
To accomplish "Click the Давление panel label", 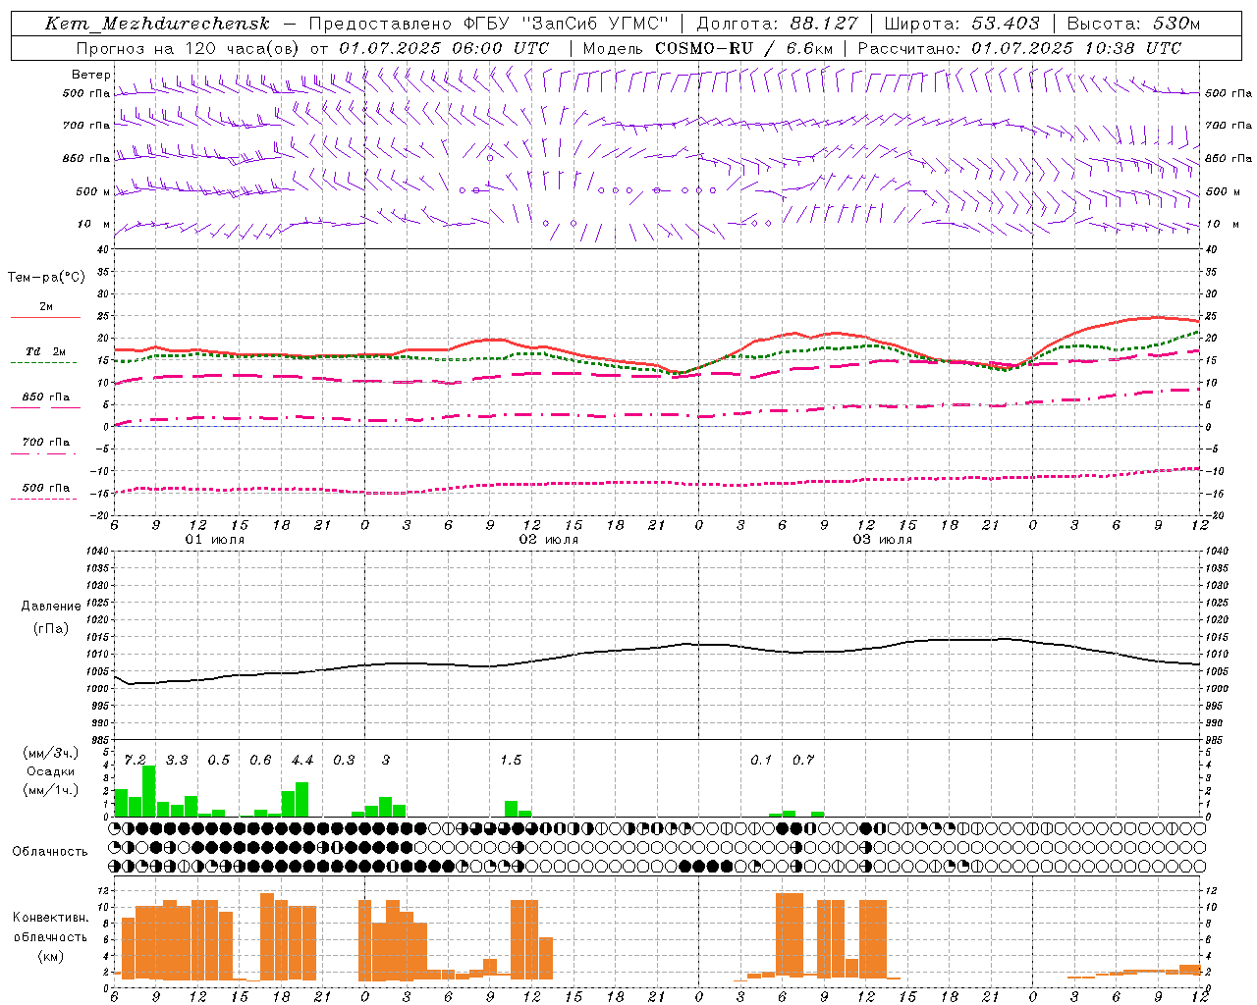I will point(51,607).
